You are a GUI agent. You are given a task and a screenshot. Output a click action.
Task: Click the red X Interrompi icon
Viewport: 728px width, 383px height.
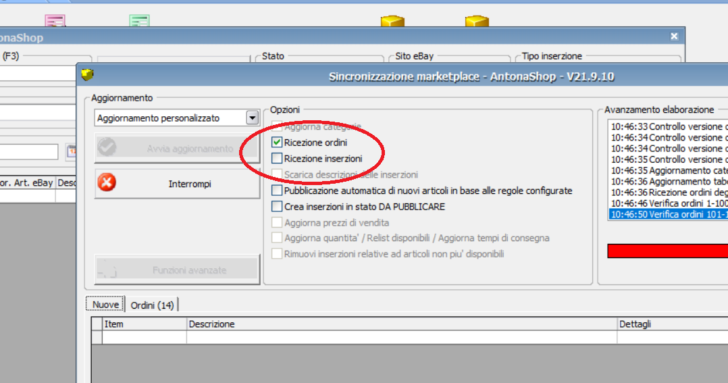coord(107,182)
